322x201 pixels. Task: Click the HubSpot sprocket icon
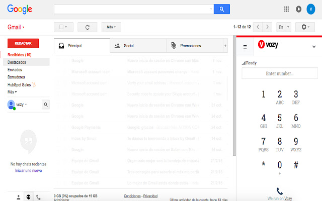tap(34, 85)
